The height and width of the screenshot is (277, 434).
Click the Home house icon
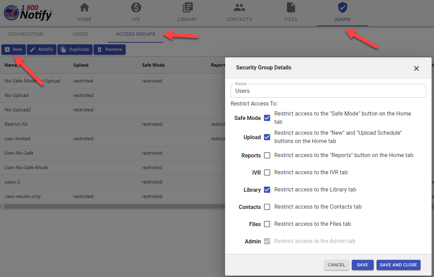(x=84, y=8)
